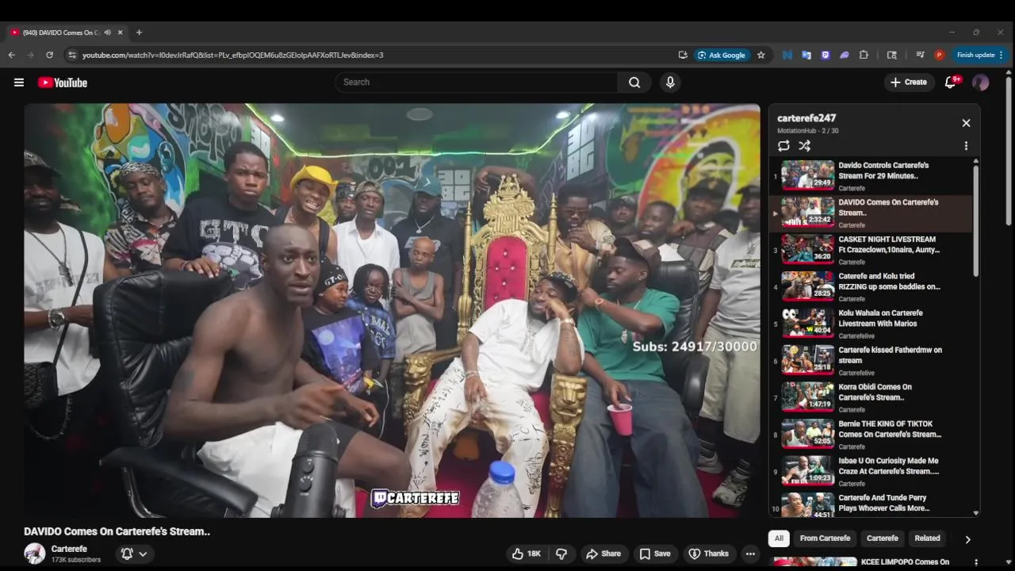1015x571 pixels.
Task: Click the Ask Google lens button
Action: pos(722,55)
